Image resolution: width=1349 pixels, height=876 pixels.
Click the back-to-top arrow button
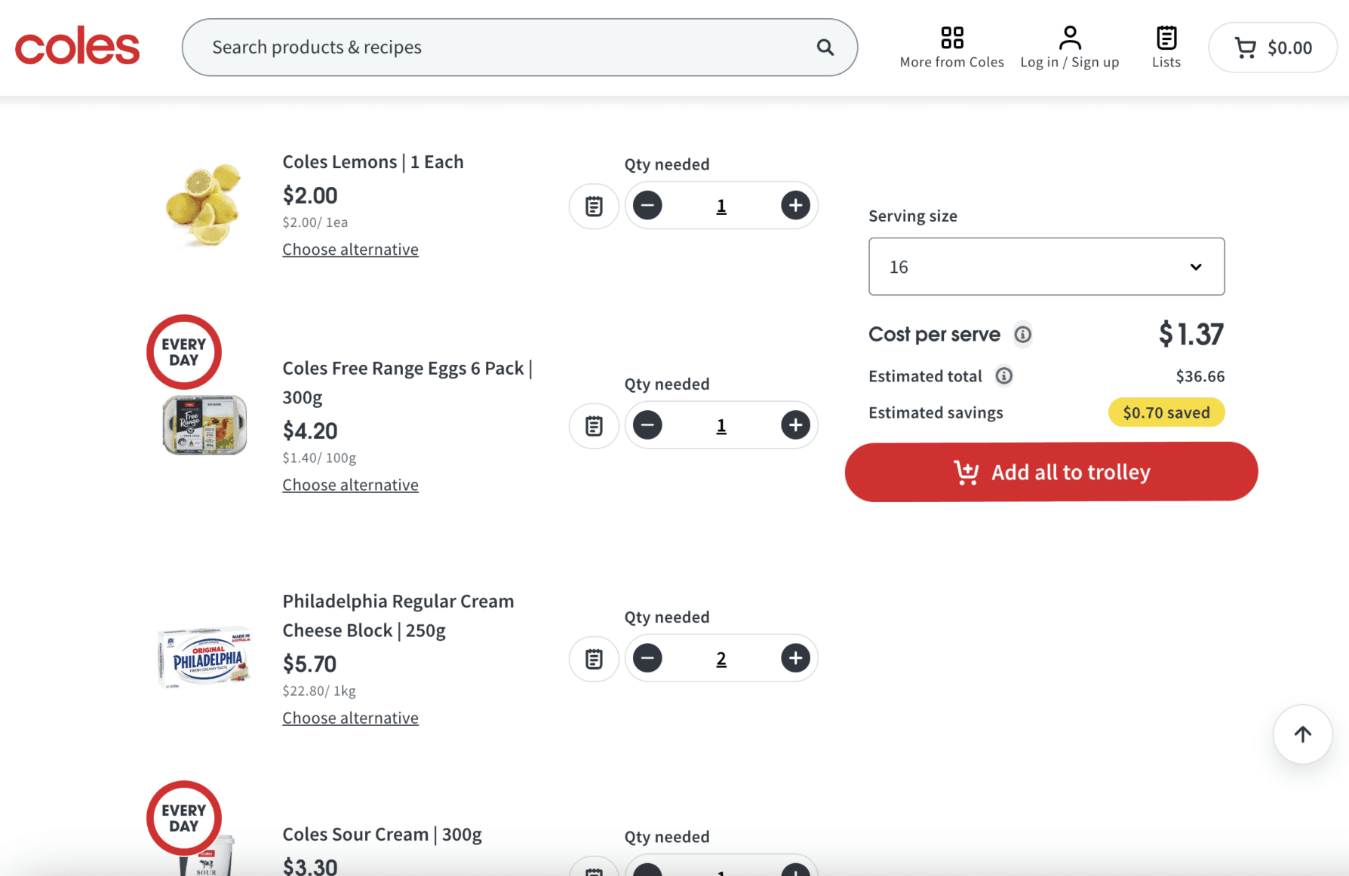click(x=1302, y=734)
